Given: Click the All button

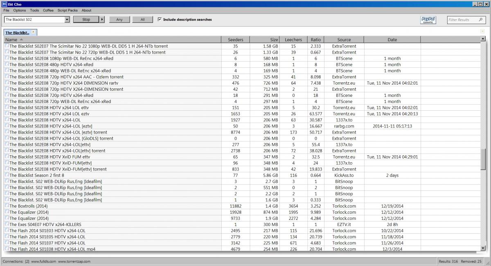Looking at the screenshot, I should [x=142, y=20].
